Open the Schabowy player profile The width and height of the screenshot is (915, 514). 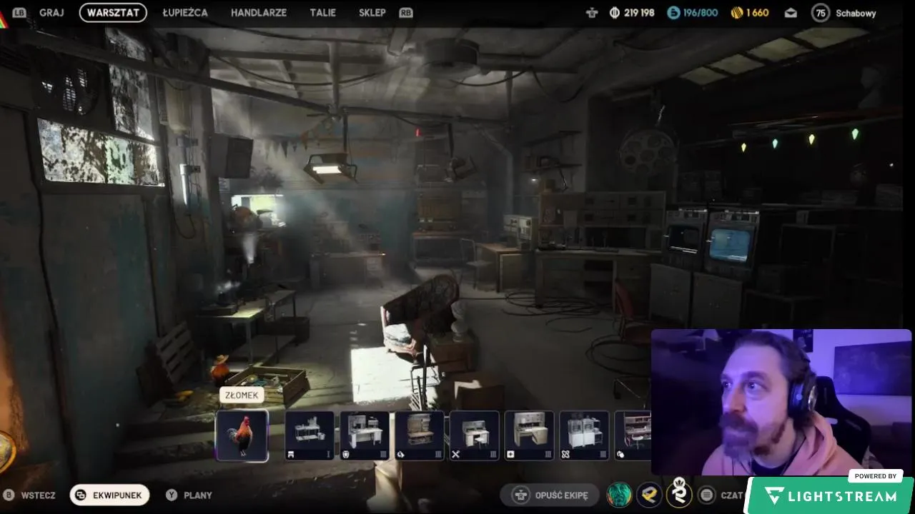click(856, 13)
